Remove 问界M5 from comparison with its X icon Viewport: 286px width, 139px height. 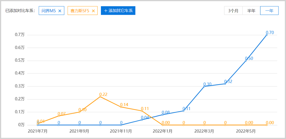(60, 11)
